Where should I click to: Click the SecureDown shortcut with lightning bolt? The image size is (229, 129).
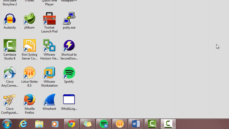[69, 46]
